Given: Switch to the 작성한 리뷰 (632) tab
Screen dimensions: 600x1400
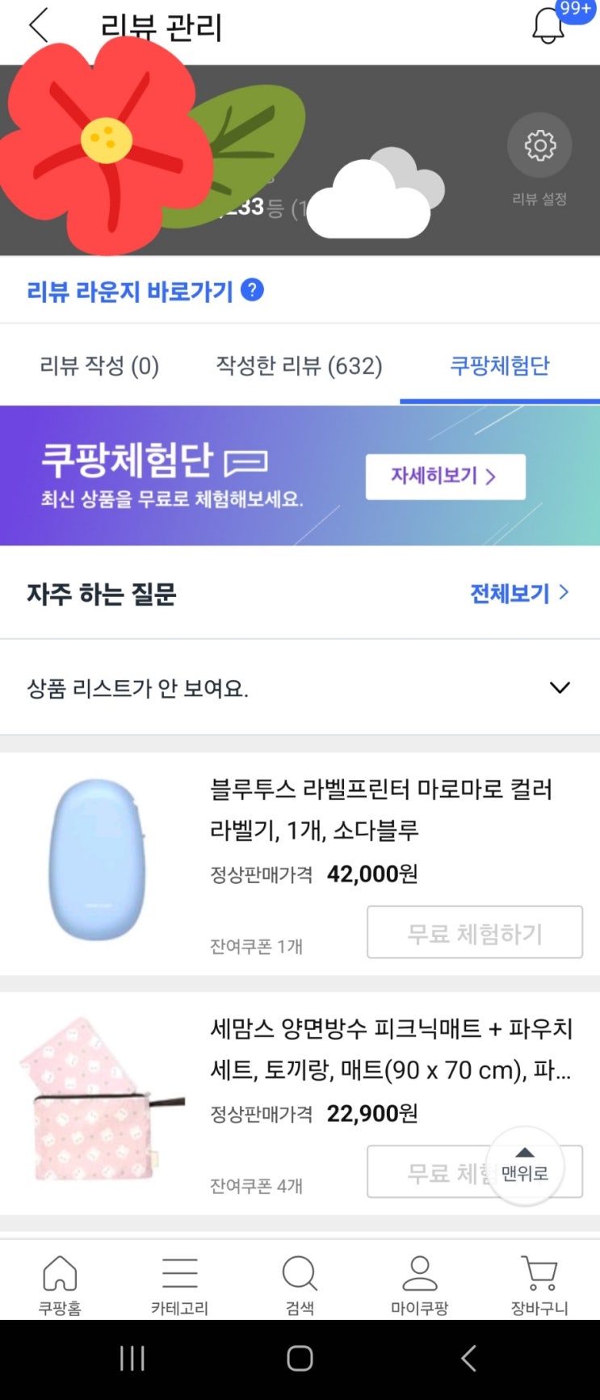Looking at the screenshot, I should pyautogui.click(x=299, y=366).
